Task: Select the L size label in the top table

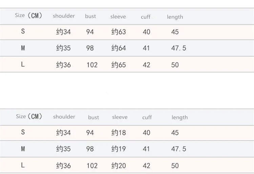Action: (x=23, y=64)
